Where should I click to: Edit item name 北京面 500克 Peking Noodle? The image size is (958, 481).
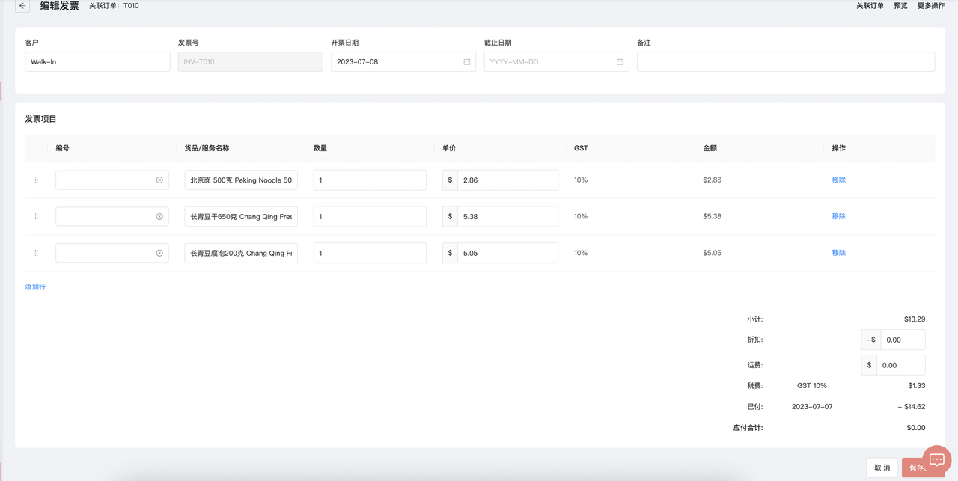(241, 180)
